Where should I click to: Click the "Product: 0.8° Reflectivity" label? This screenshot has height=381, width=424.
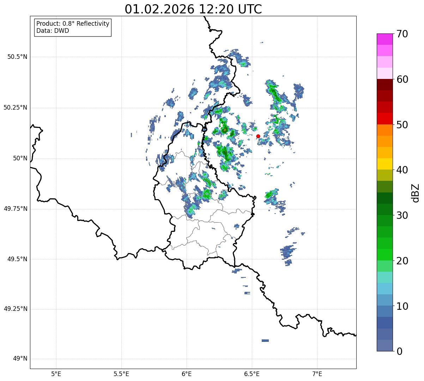point(73,24)
